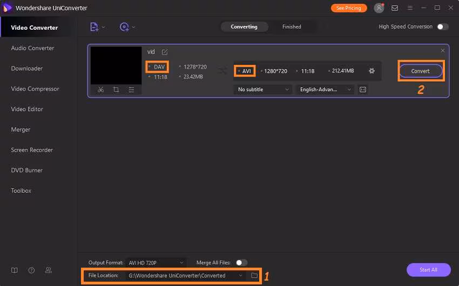Click the 212.41MB output size text
Viewport: 459px width, 286px height.
coord(343,71)
